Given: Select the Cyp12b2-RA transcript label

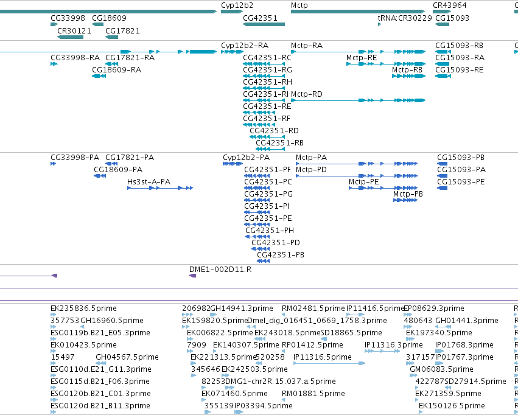Looking at the screenshot, I should coord(245,45).
